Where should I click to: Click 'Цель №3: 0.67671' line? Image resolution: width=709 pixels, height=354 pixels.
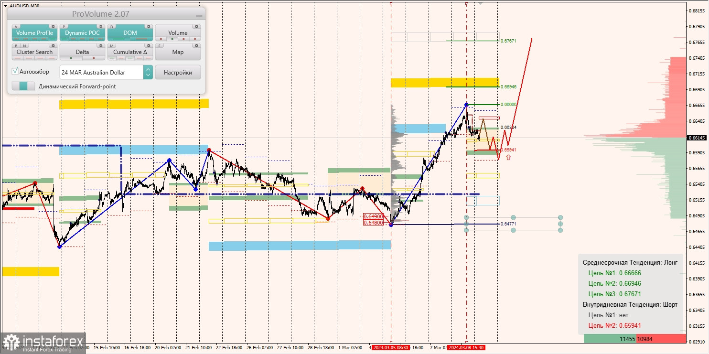click(614, 294)
